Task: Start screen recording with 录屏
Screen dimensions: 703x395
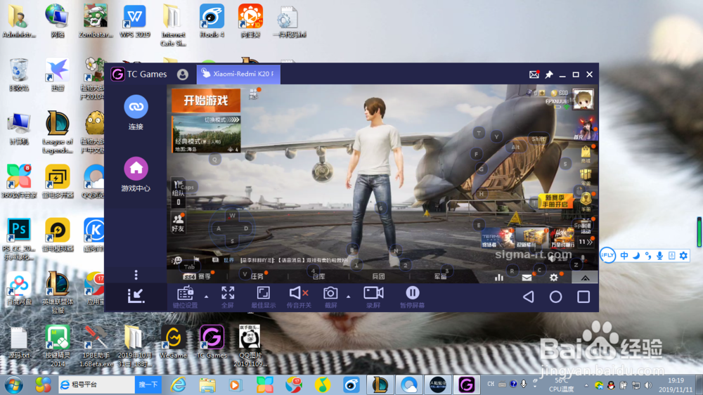Action: [373, 297]
